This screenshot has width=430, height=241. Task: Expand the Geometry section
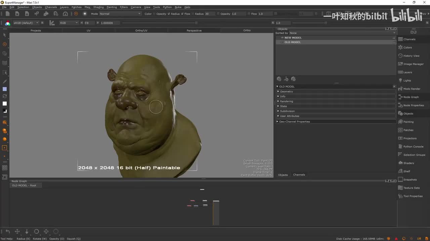[x=286, y=91]
